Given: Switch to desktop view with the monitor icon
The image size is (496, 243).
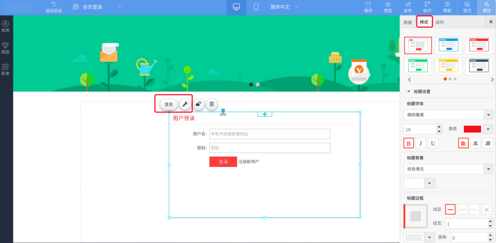Looking at the screenshot, I should coord(236,7).
